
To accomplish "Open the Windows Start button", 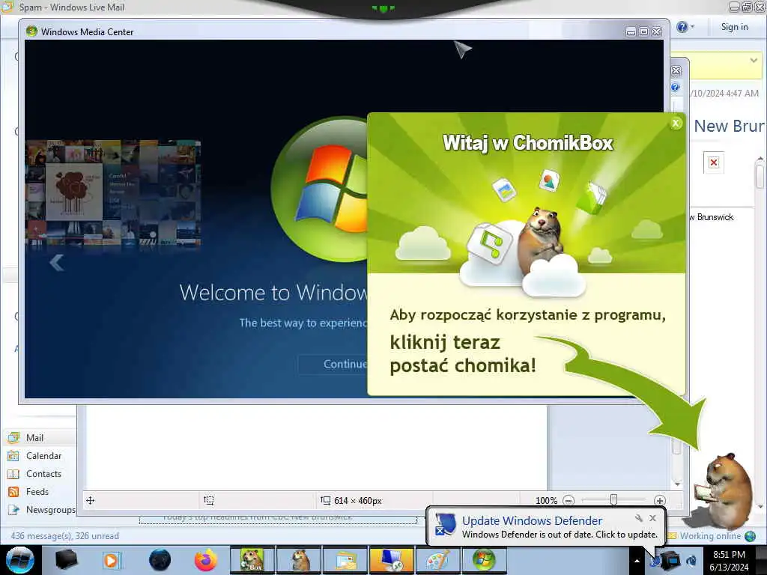I will click(x=19, y=560).
